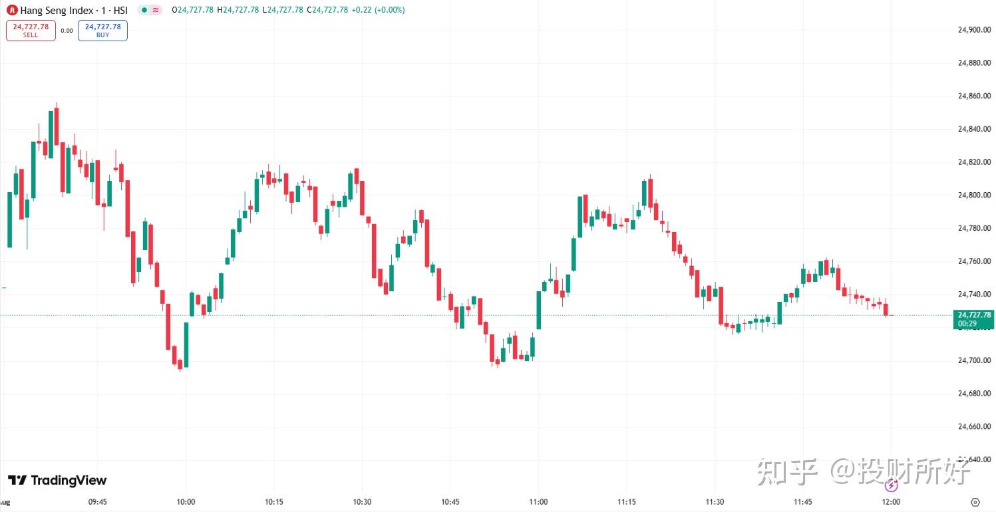The width and height of the screenshot is (996, 512).
Task: Click the green current price label on axis
Action: point(972,319)
